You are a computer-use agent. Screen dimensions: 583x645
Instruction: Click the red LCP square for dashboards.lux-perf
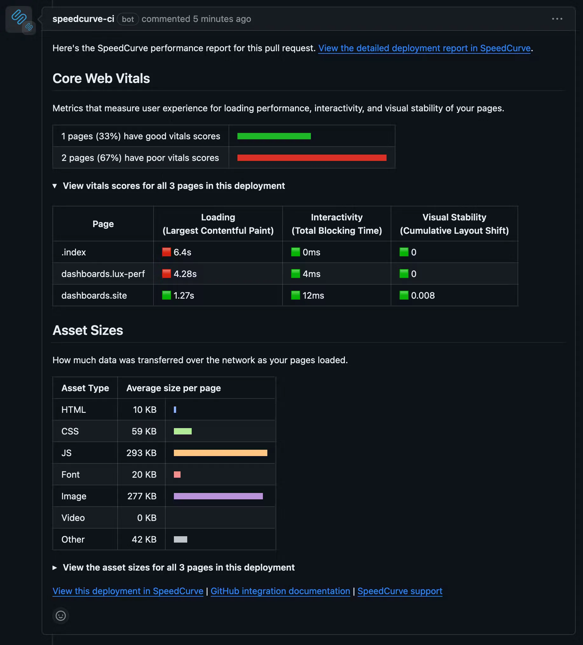tap(167, 274)
